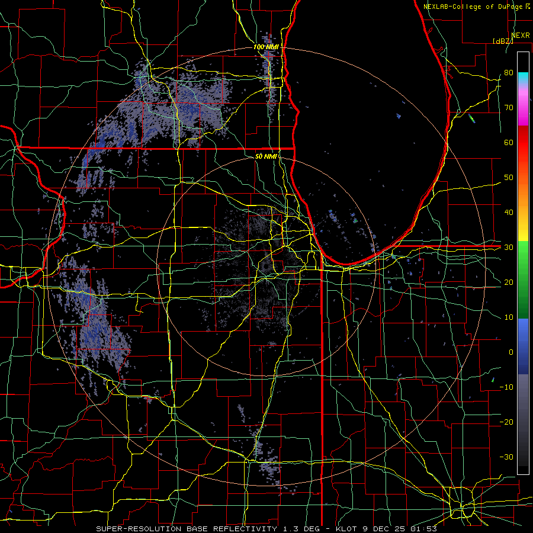Select the -20 value on the dBZ scale
The width and height of the screenshot is (533, 533).
pos(506,422)
